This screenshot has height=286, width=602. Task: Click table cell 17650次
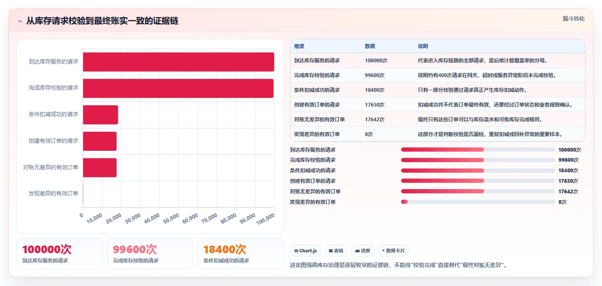[375, 105]
